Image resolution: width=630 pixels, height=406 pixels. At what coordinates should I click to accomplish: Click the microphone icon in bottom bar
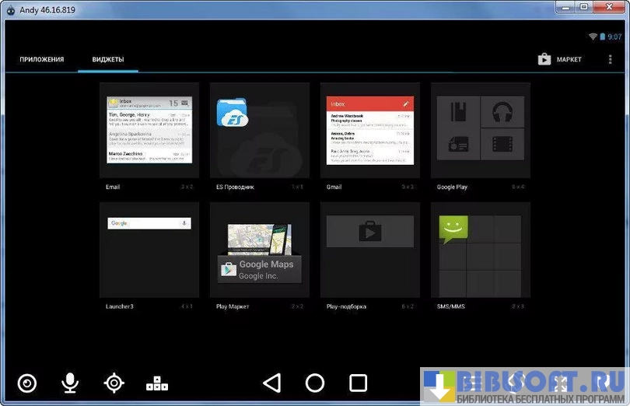(70, 383)
